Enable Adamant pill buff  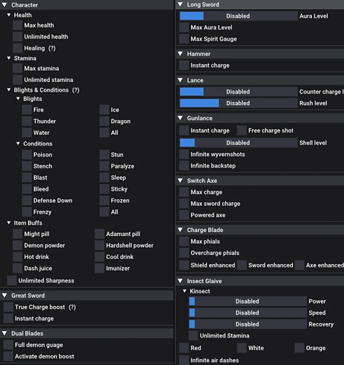pyautogui.click(x=99, y=234)
